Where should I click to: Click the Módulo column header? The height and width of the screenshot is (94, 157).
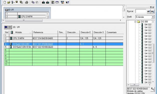21,32
